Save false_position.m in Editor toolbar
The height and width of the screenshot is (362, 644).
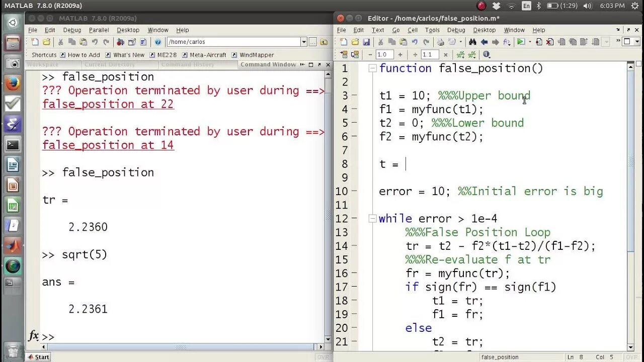click(366, 42)
